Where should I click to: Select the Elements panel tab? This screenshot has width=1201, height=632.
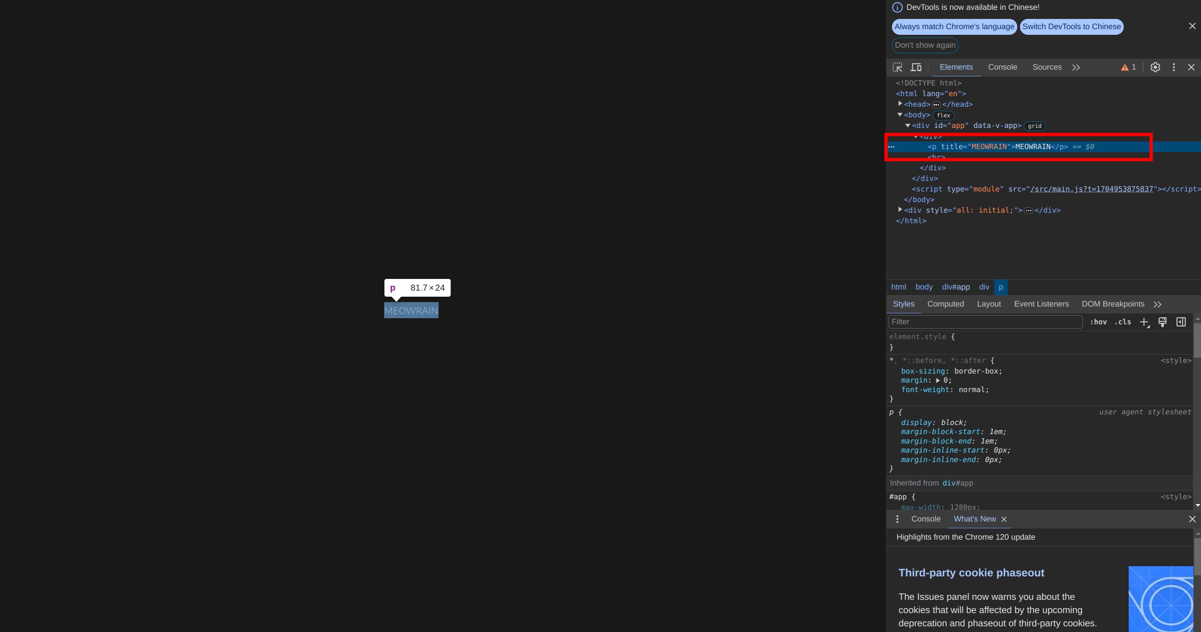coord(956,67)
